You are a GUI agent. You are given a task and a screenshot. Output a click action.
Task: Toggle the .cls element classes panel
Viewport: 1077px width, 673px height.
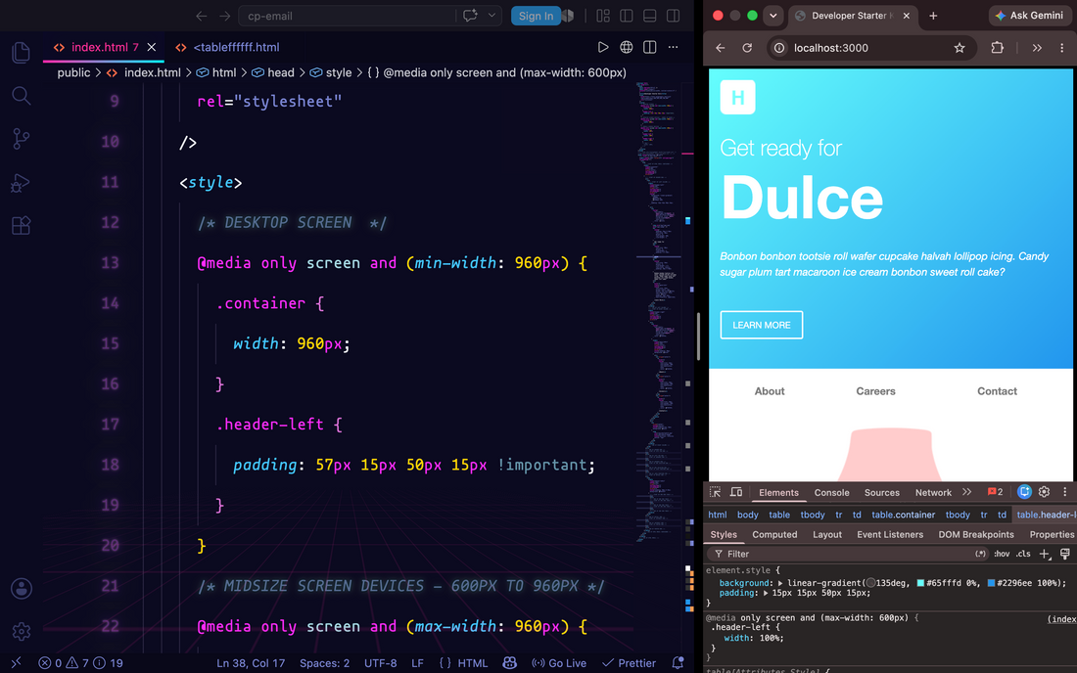(x=1023, y=554)
